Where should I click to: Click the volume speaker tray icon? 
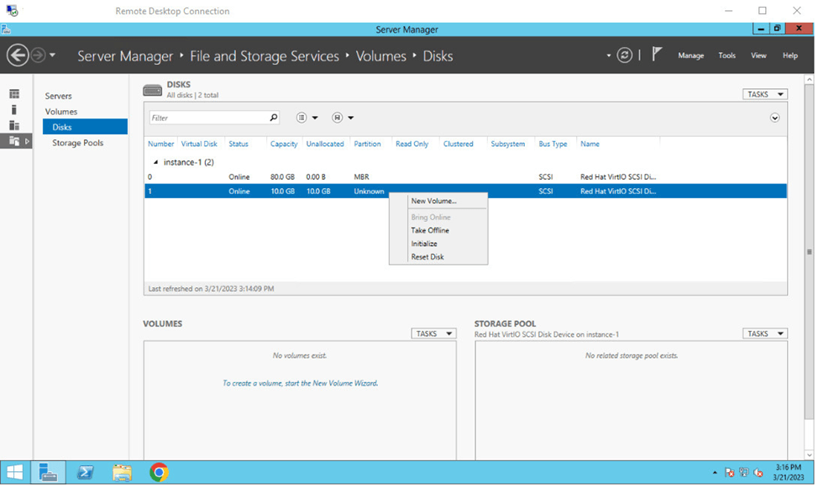point(758,473)
